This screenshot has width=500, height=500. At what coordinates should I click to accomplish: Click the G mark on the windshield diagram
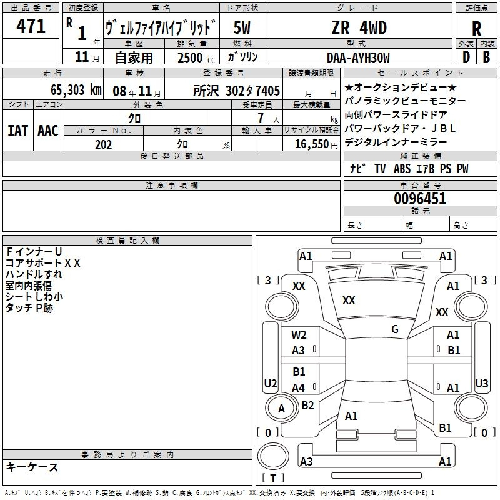(395, 329)
